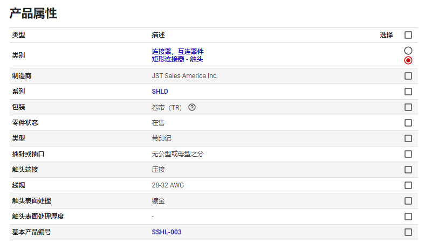
Task: Enable the 线规 28-32 AWG checkbox
Action: coord(408,185)
